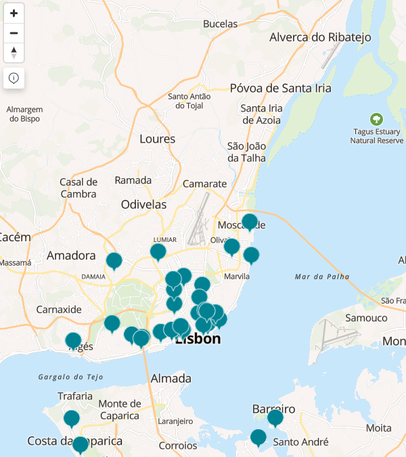Viewport: 406px width, 457px height.
Task: Select the marker at Costa da Caparica
Action: tap(81, 445)
